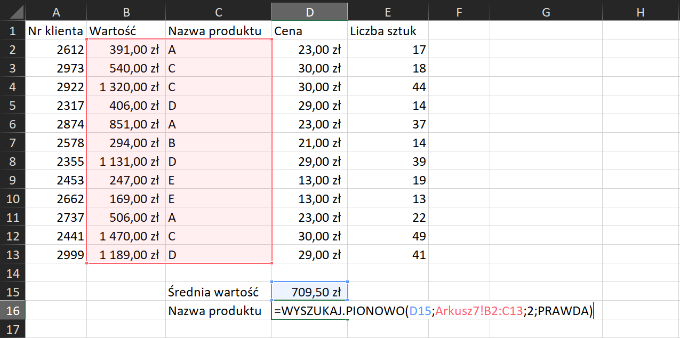Select row 16 header

[x=12, y=310]
